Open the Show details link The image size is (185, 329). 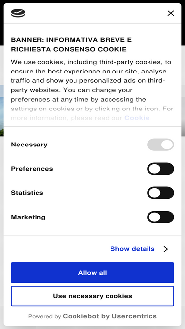132,249
